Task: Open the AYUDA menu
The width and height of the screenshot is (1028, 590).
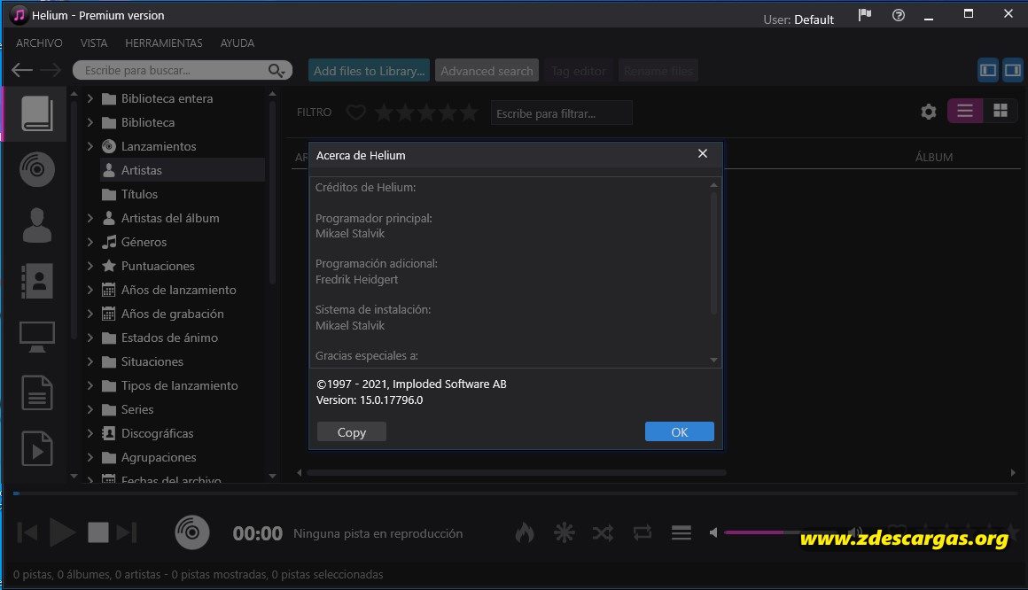Action: click(x=238, y=43)
